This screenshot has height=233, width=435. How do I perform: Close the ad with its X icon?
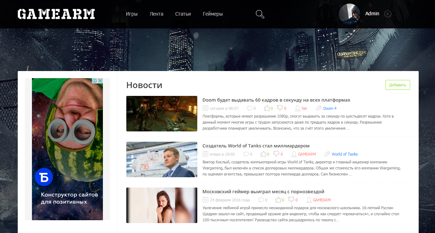click(100, 81)
